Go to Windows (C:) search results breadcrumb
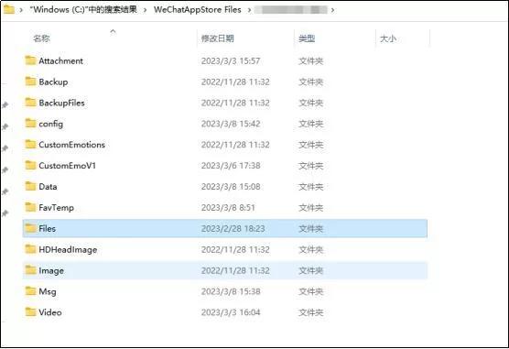 pos(83,10)
